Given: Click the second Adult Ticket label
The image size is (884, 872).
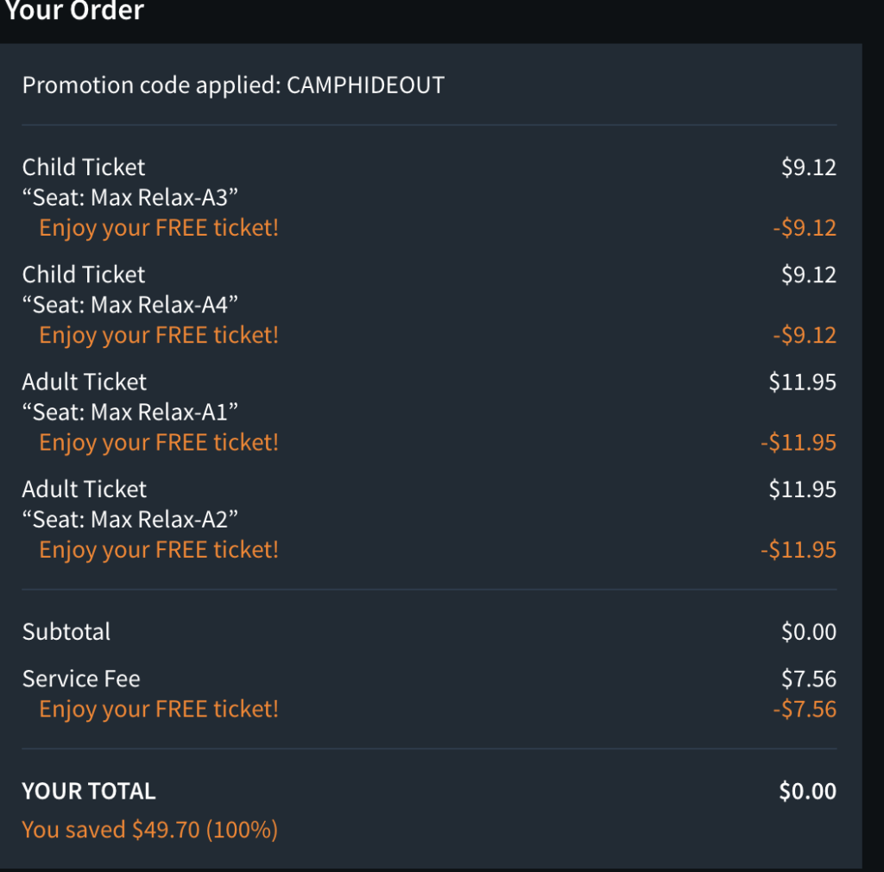Looking at the screenshot, I should click(84, 490).
